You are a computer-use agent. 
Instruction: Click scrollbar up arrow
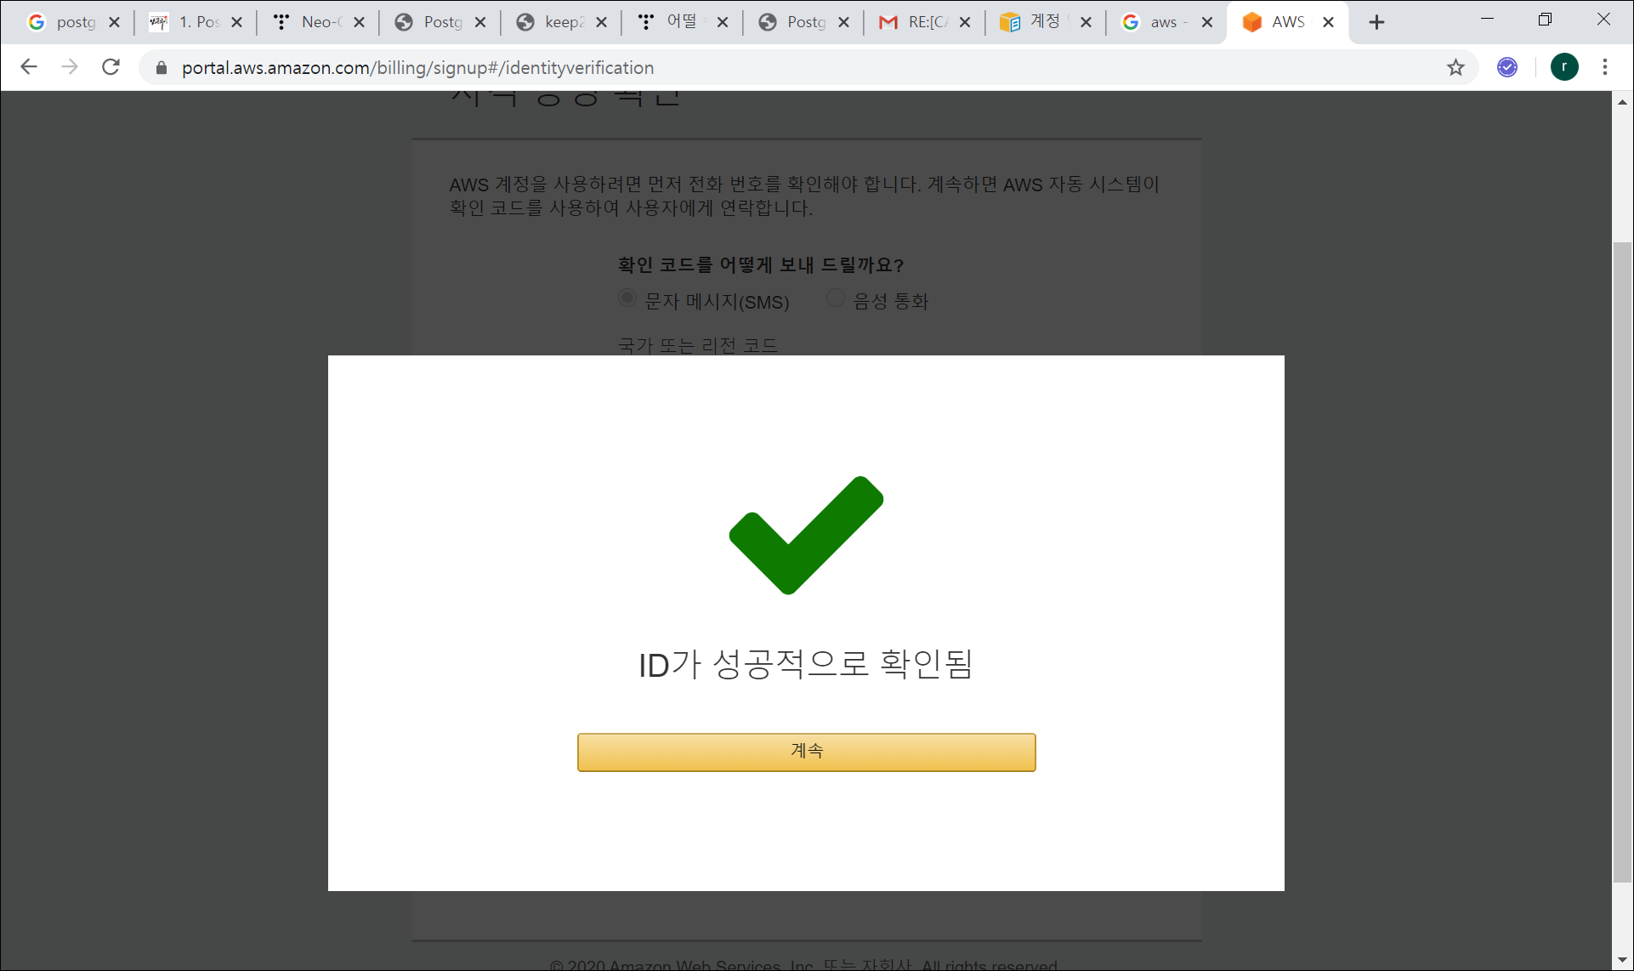pos(1622,102)
